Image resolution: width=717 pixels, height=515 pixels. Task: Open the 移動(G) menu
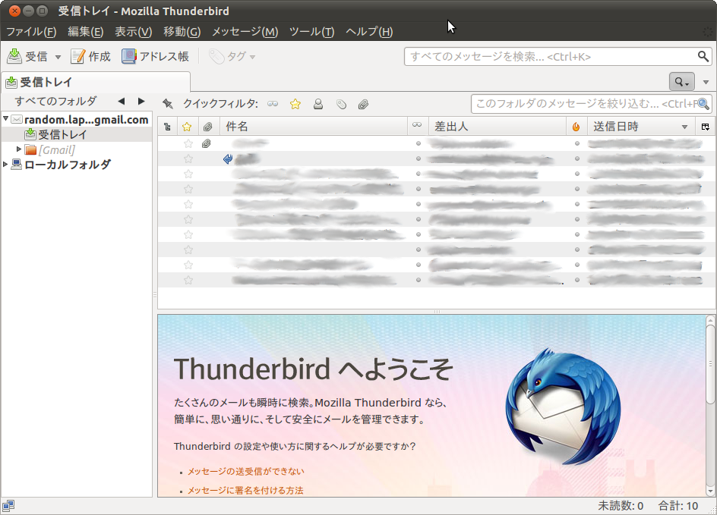click(x=182, y=32)
